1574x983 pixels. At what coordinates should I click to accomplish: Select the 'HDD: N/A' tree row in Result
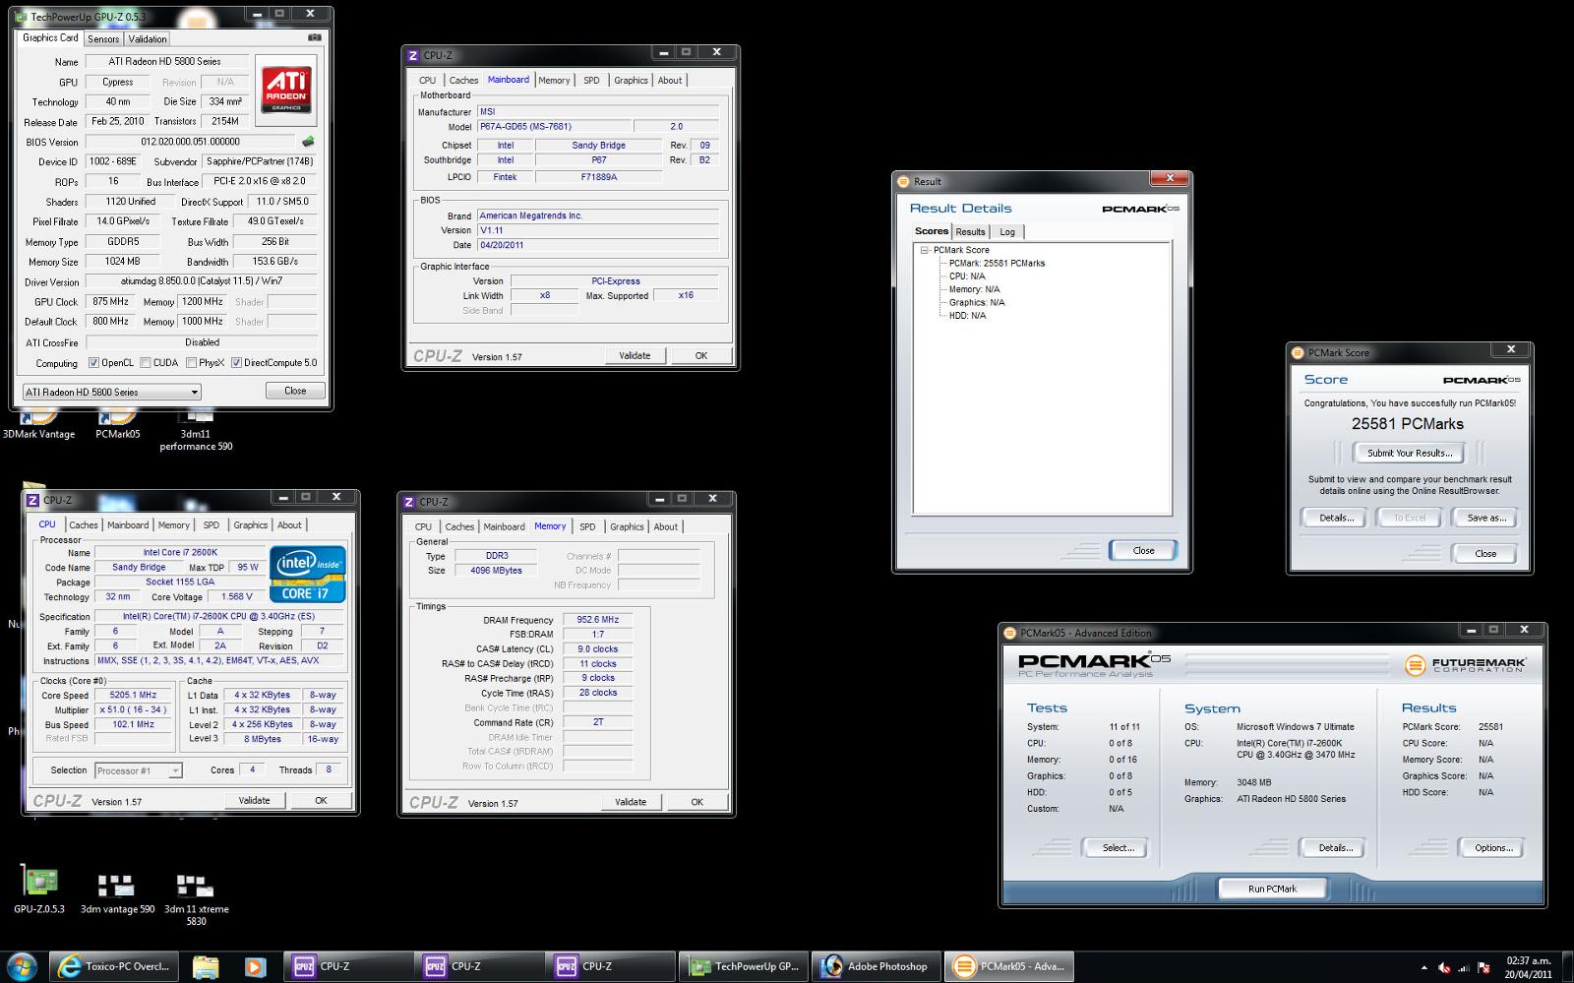tap(967, 316)
